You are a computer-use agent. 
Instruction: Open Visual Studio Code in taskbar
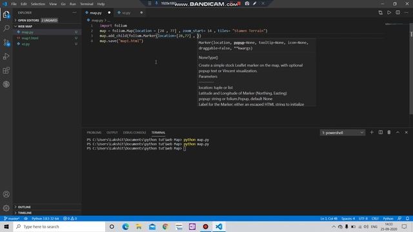click(x=219, y=226)
